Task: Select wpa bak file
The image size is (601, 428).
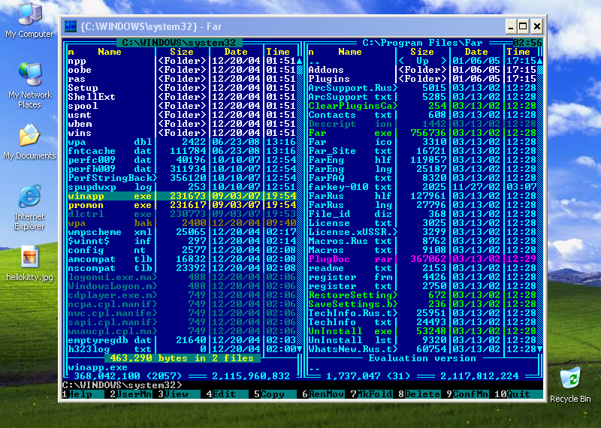Action: click(182, 223)
